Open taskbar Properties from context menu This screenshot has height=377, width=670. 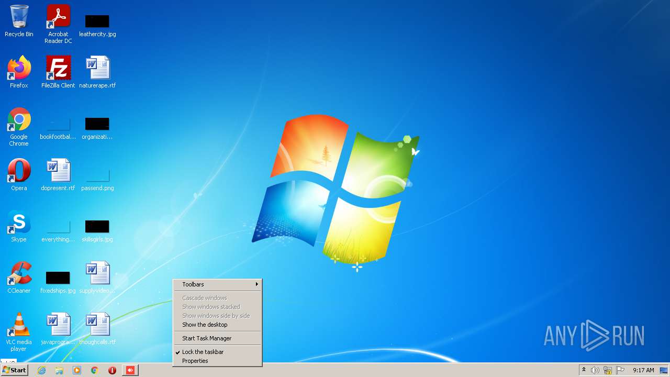tap(217, 361)
